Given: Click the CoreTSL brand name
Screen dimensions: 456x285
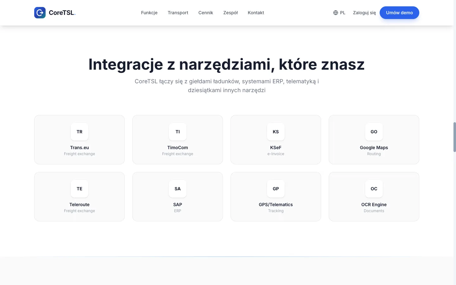Looking at the screenshot, I should pos(62,13).
